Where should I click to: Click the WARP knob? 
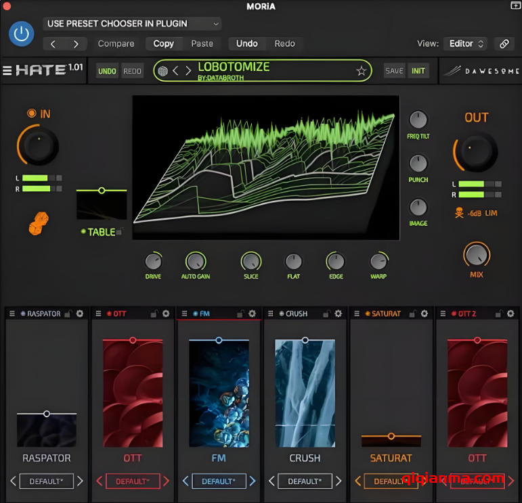click(x=378, y=262)
